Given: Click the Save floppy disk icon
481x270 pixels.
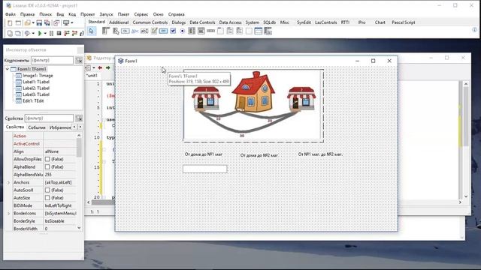Looking at the screenshot, I should (39, 23).
